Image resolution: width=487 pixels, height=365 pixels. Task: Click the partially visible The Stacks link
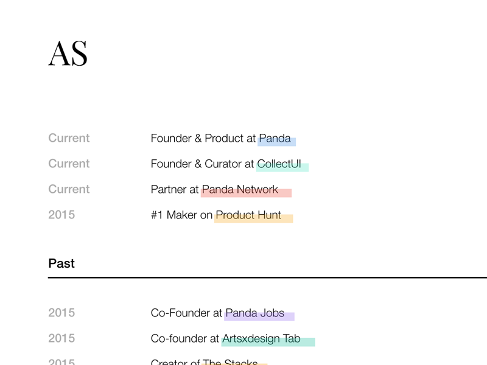coord(231,363)
